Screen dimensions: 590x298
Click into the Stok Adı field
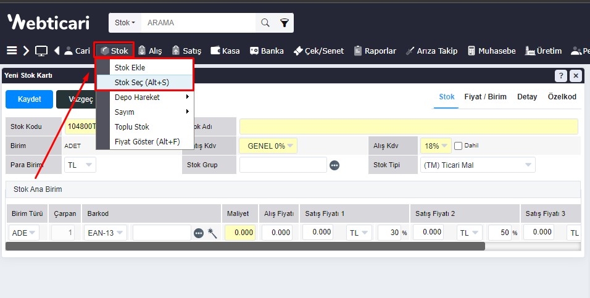tap(408, 126)
